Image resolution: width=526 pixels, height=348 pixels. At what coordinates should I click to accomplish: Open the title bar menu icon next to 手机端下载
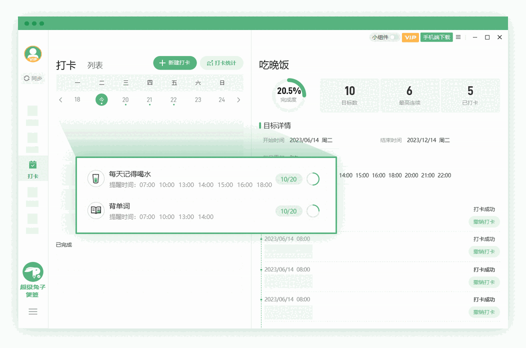click(x=458, y=37)
